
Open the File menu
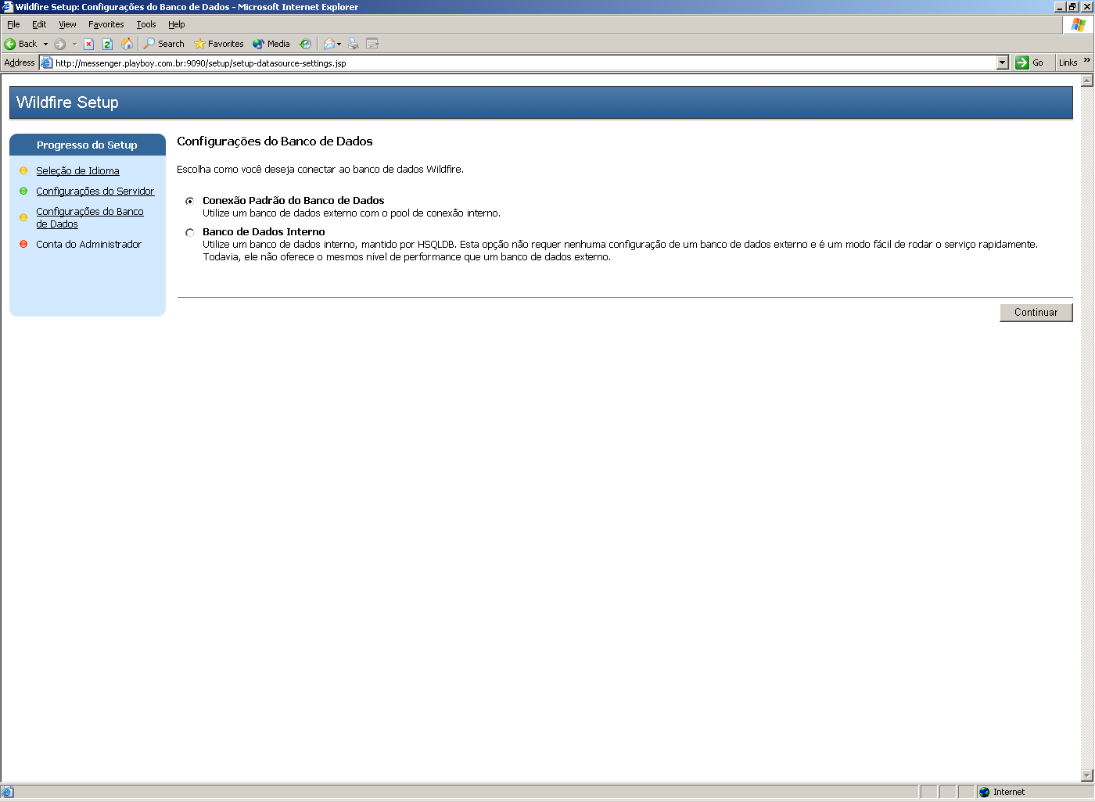click(13, 24)
